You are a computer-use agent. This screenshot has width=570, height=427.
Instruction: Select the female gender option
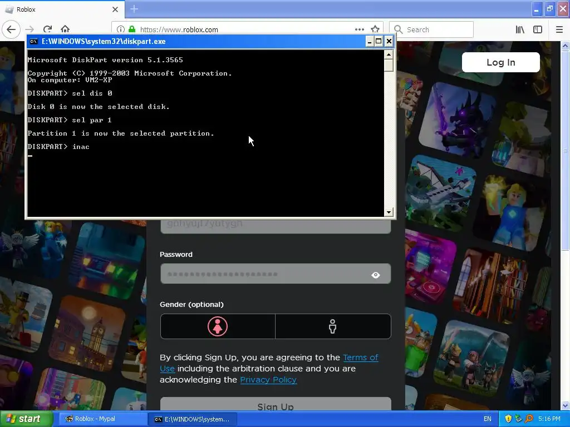click(218, 326)
